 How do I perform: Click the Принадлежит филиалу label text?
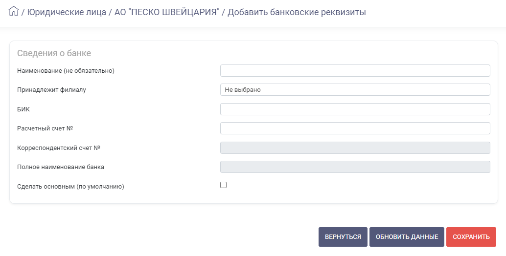pyautogui.click(x=51, y=90)
